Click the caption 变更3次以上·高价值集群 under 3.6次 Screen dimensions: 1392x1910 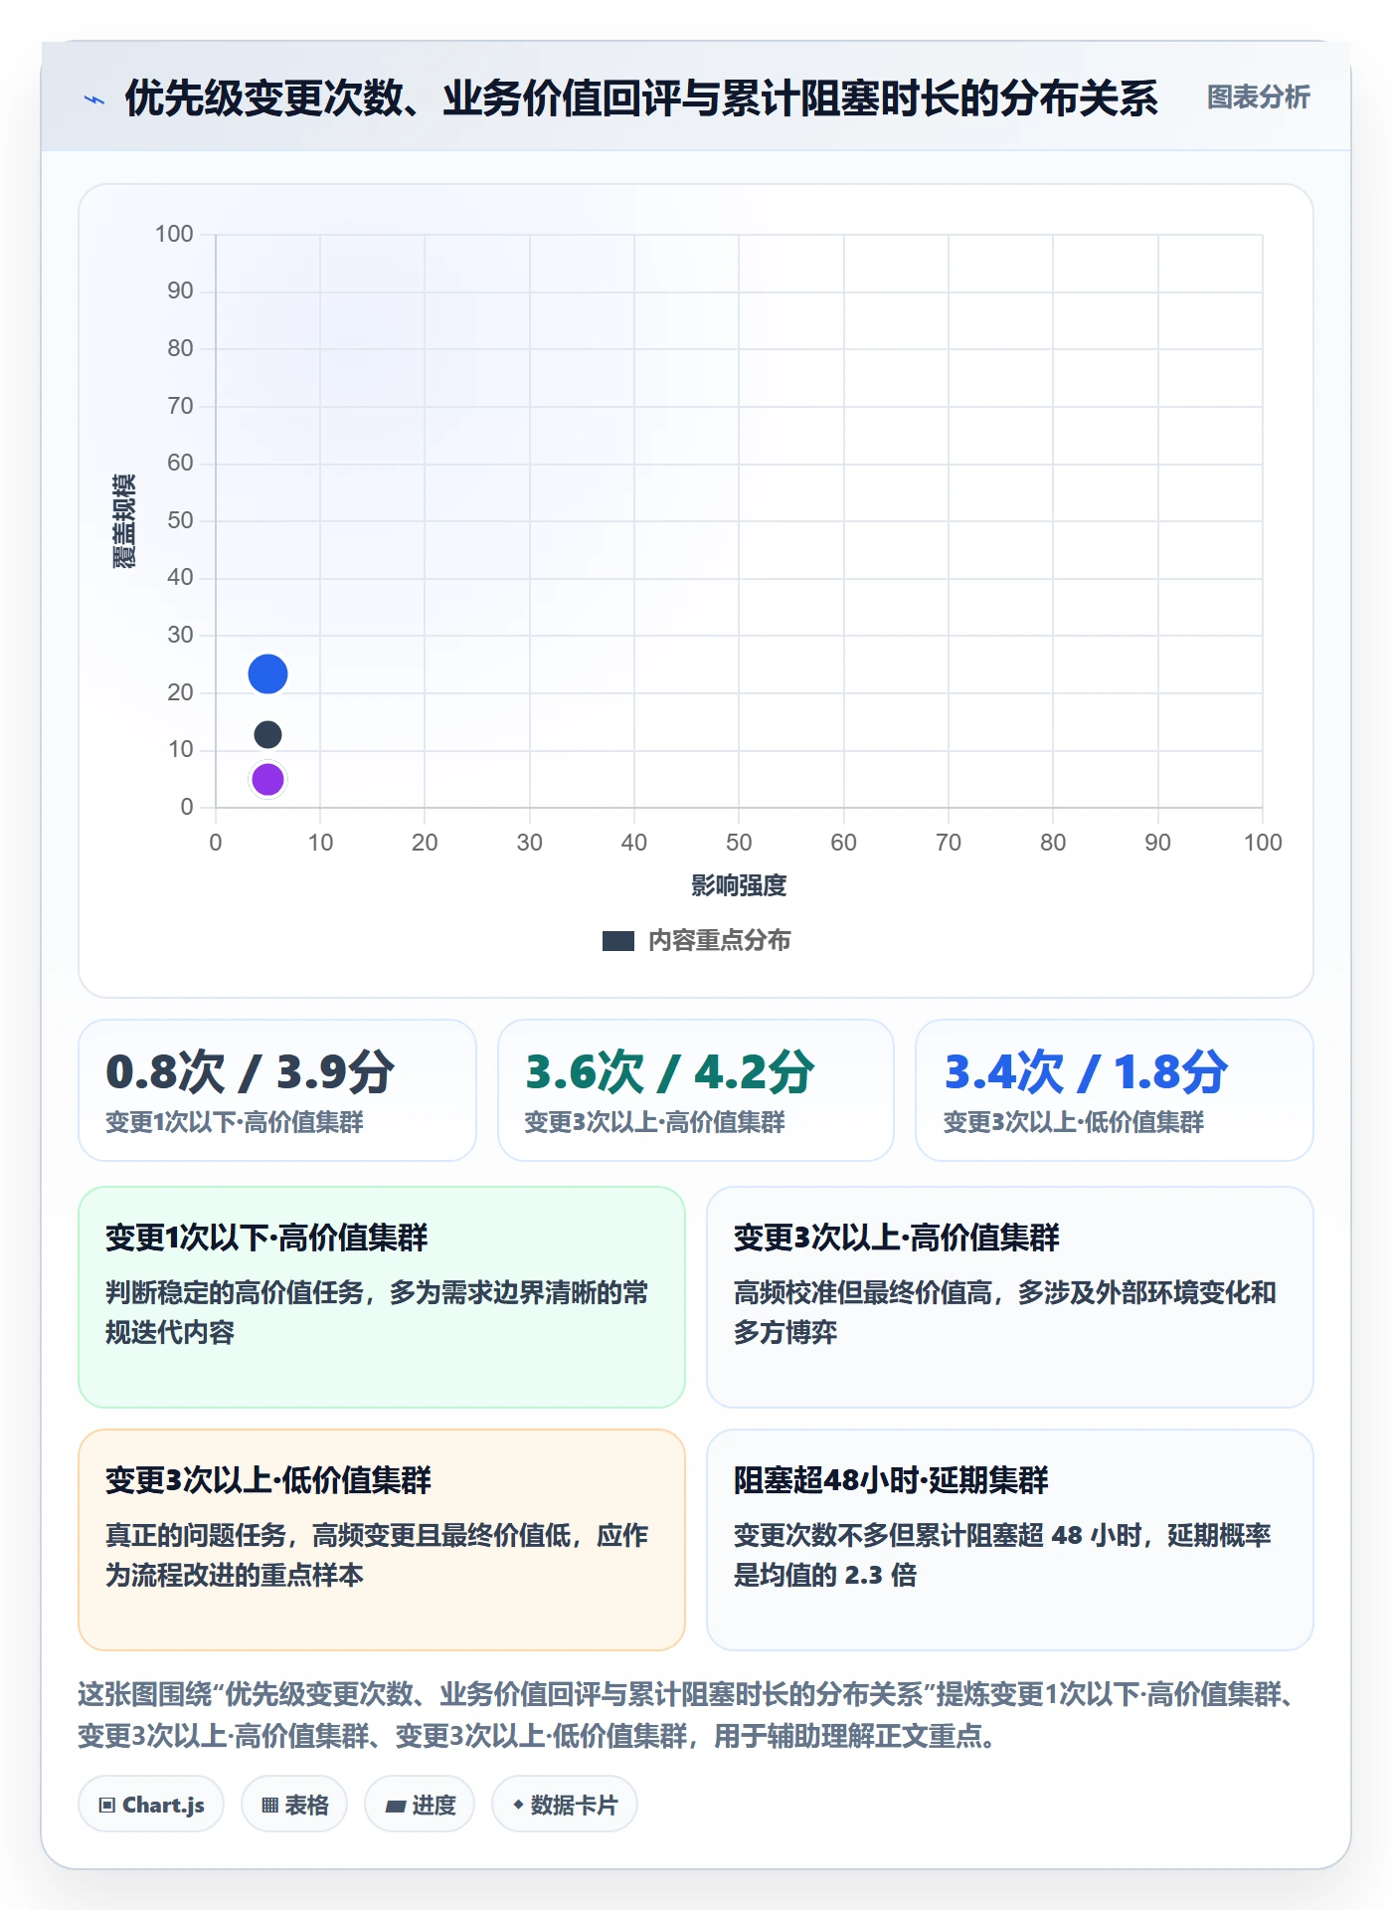pos(654,1123)
